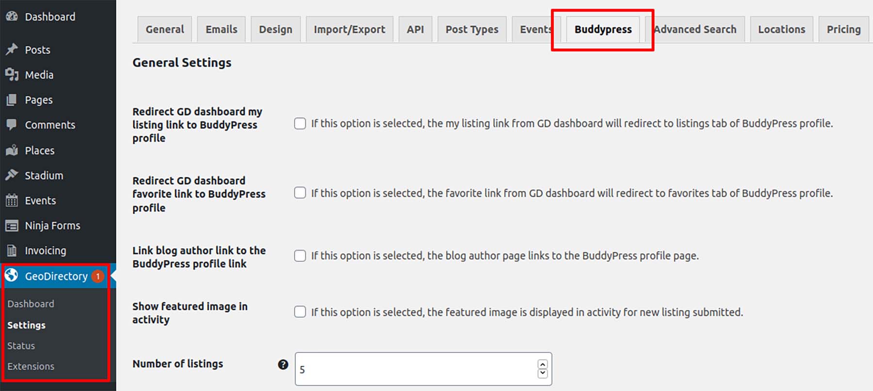The image size is (873, 391).
Task: Open the Places menu item
Action: pyautogui.click(x=40, y=151)
